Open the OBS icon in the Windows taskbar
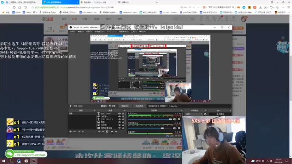The height and width of the screenshot is (164, 292). point(34,161)
